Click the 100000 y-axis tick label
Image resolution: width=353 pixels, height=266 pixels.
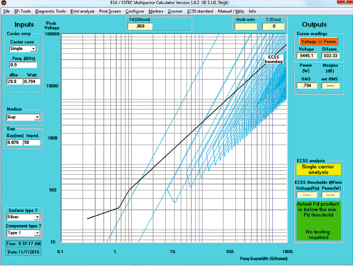pyautogui.click(x=52, y=34)
